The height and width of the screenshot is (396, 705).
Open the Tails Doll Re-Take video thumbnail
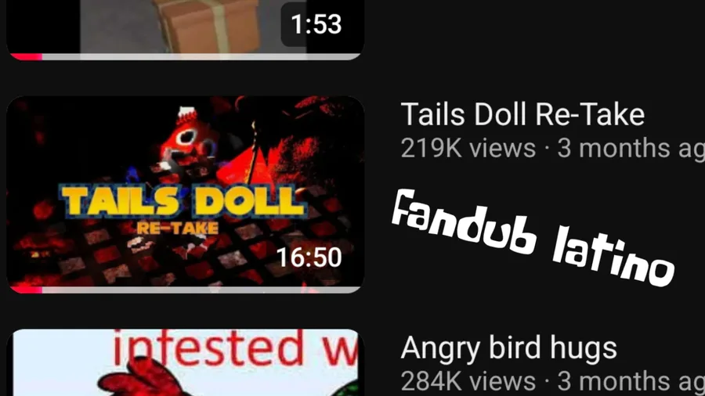click(x=185, y=194)
